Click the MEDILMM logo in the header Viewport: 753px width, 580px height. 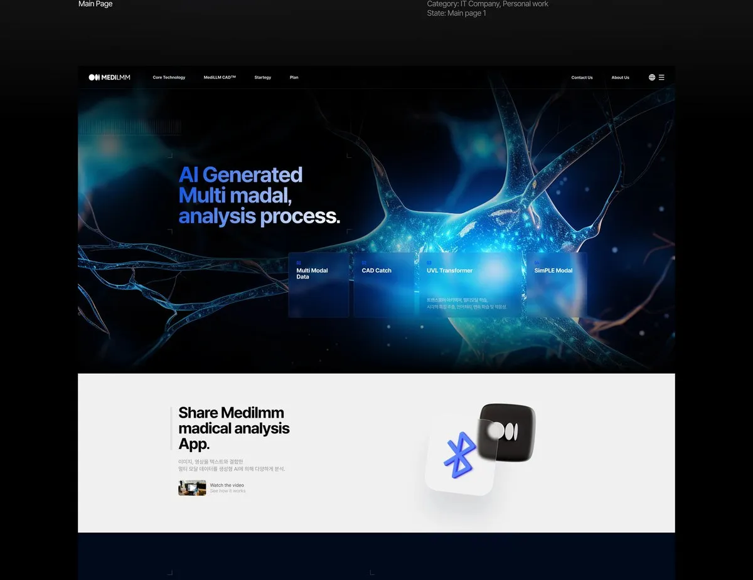pos(109,78)
